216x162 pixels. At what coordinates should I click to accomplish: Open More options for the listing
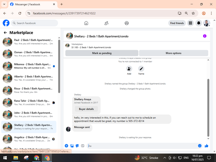click(x=174, y=53)
